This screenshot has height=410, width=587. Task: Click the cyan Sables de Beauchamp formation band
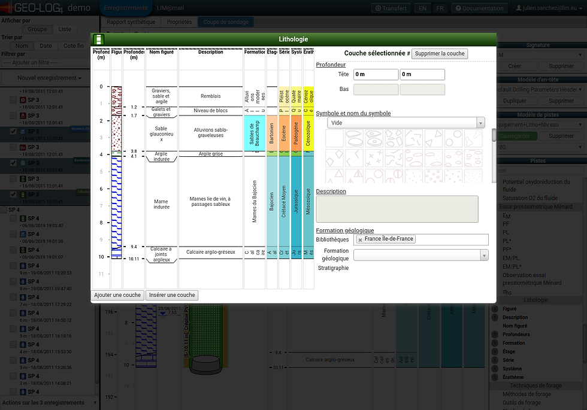255,133
